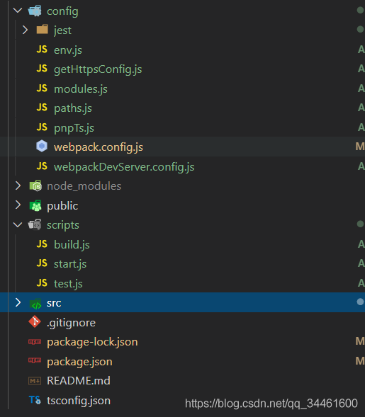Screen dimensions: 365x417
Task: Click the modified badge on webpack.config.js
Action: (x=360, y=147)
